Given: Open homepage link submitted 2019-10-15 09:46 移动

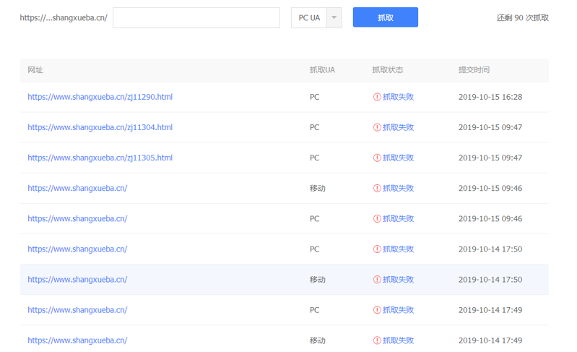Looking at the screenshot, I should pos(78,188).
